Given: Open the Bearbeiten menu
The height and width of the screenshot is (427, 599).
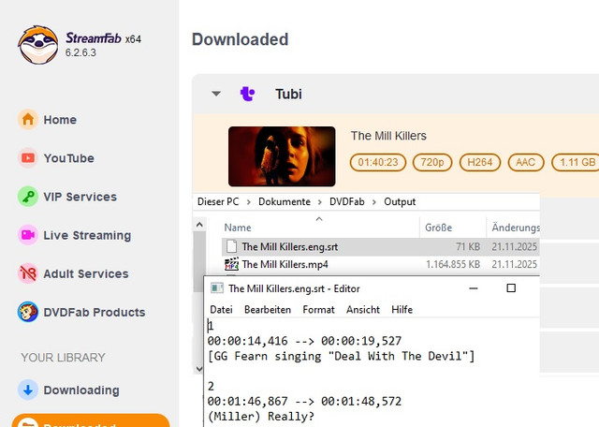Looking at the screenshot, I should point(268,309).
